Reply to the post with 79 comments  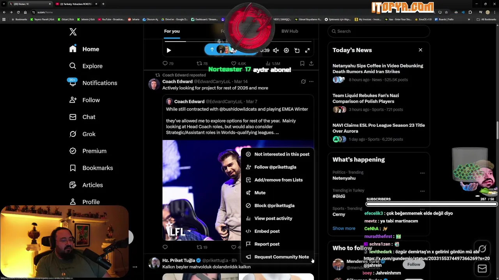(x=168, y=63)
